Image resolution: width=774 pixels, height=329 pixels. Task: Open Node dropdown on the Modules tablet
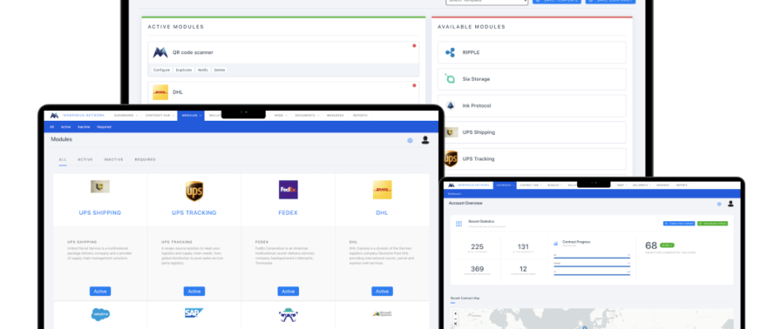click(280, 115)
